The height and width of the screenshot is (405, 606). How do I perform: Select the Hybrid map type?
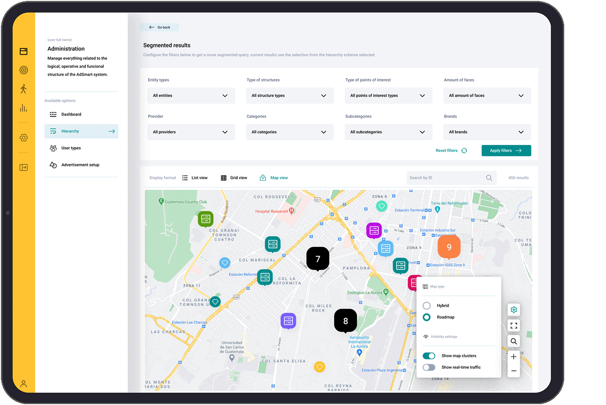pos(427,305)
